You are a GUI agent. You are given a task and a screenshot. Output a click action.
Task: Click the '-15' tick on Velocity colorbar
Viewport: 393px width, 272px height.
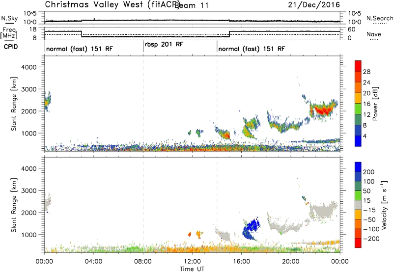coord(369,210)
